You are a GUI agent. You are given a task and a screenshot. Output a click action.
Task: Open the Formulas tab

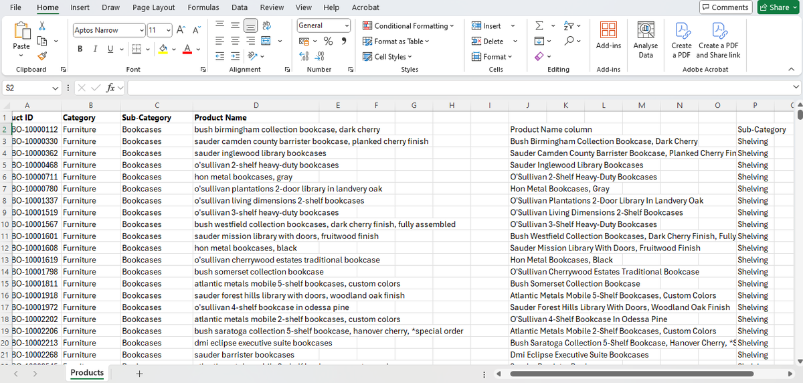[x=203, y=7]
